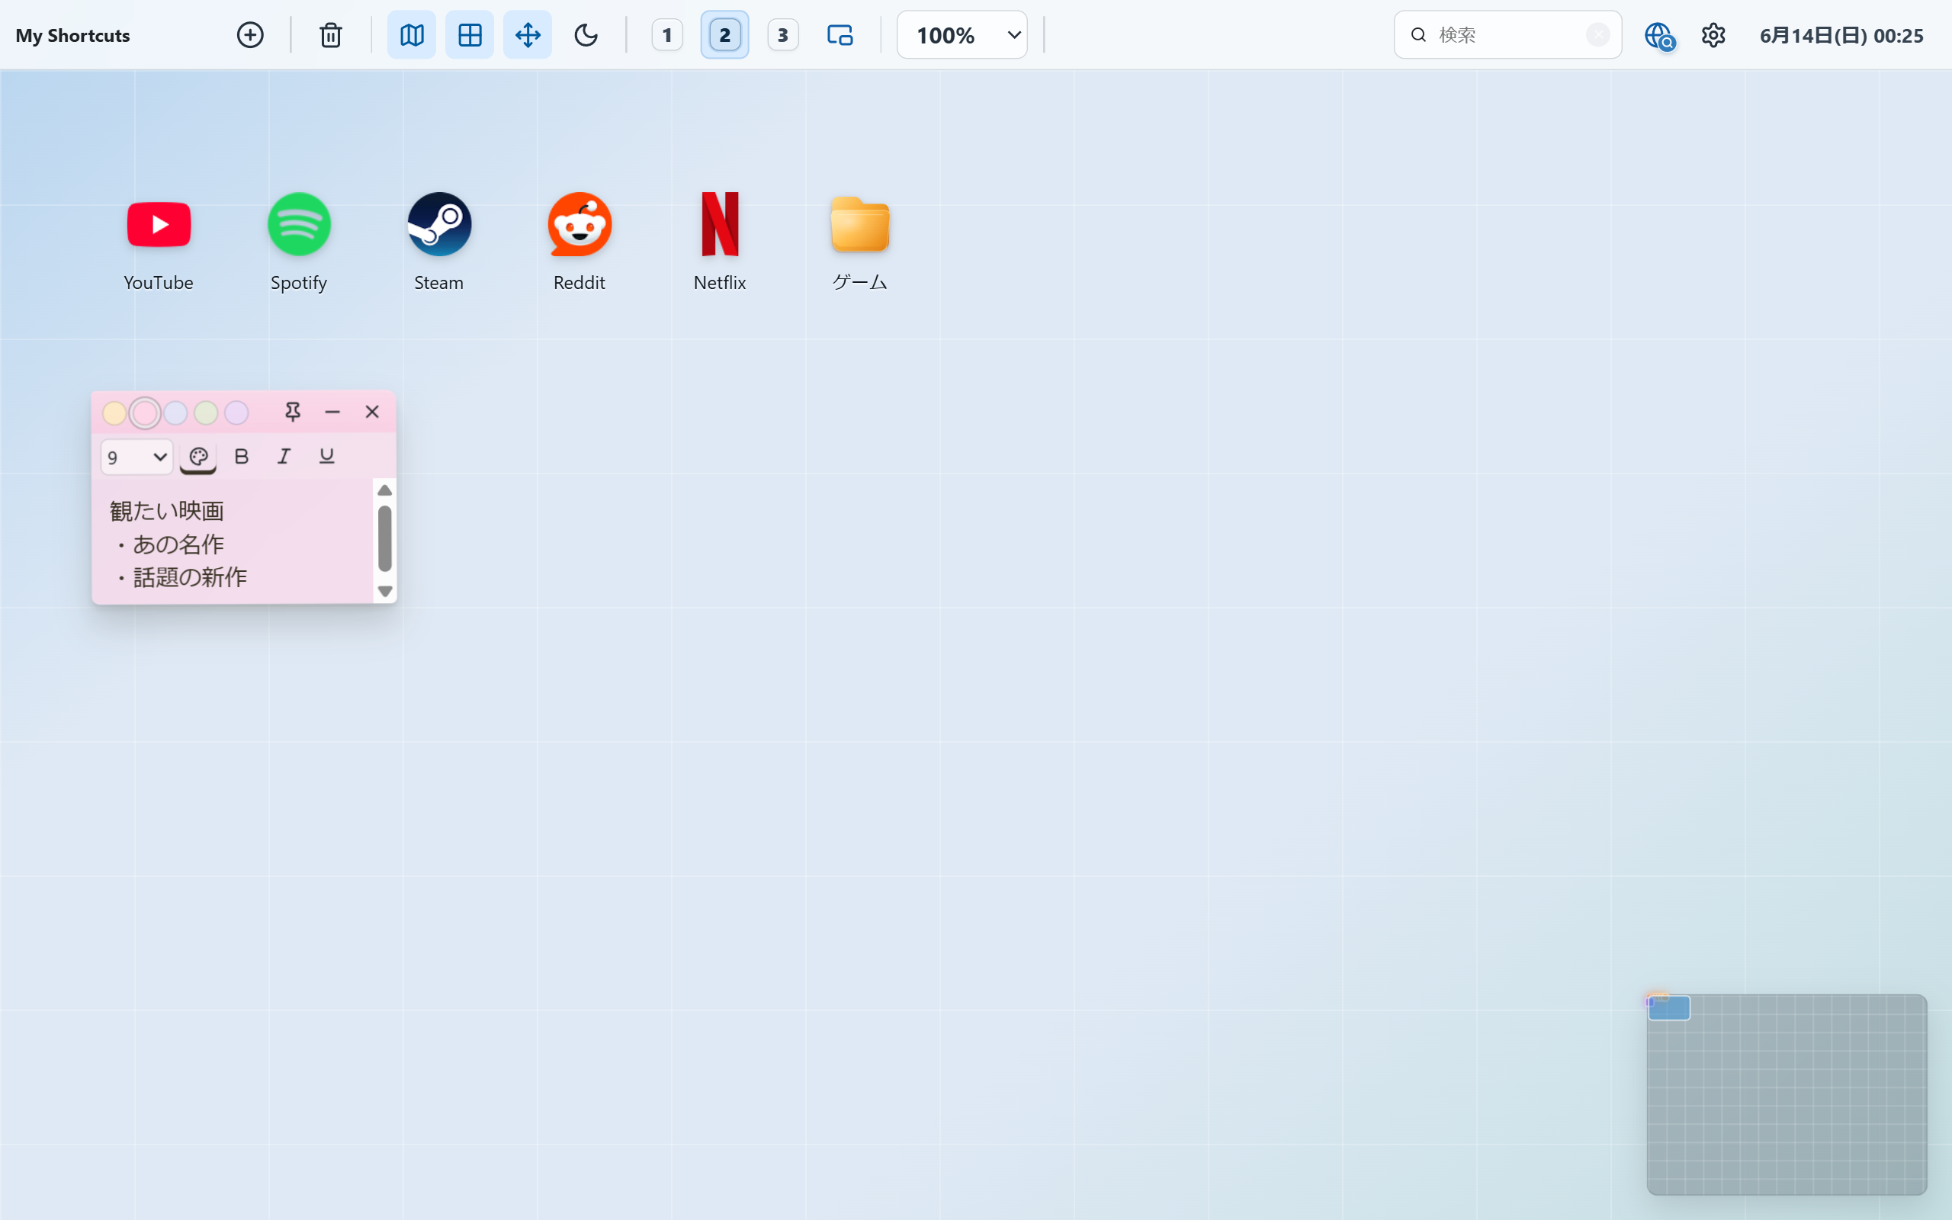
Task: Switch to workspace 1
Action: click(x=667, y=35)
